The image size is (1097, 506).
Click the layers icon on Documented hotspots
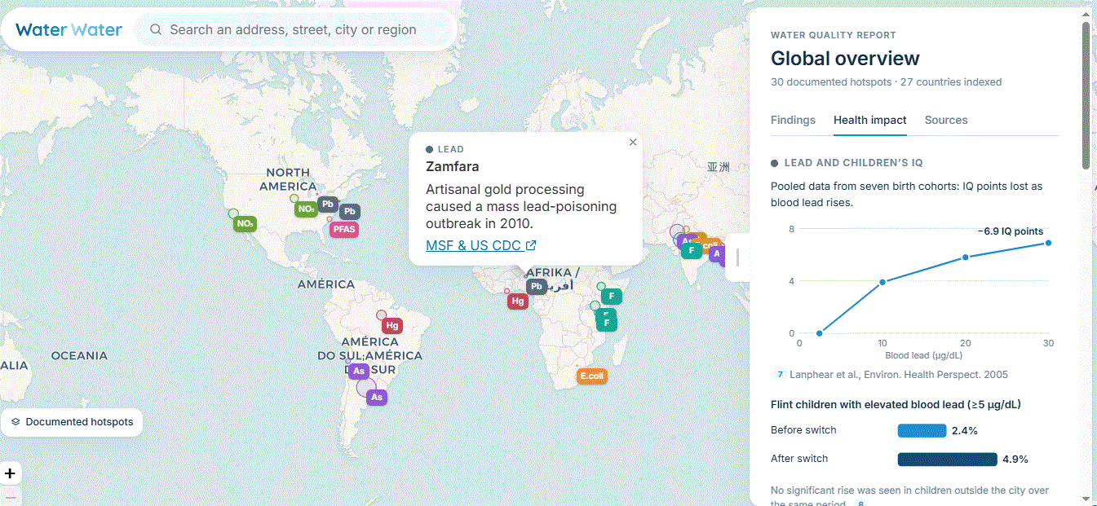coord(15,422)
